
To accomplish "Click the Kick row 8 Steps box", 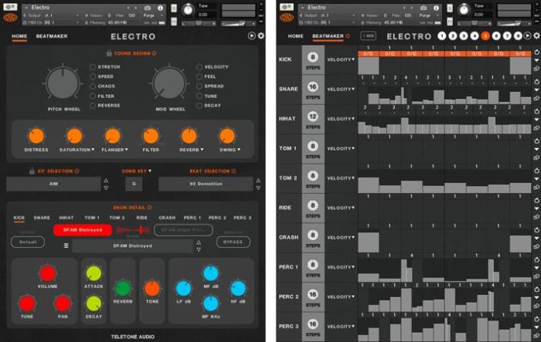I will pyautogui.click(x=314, y=60).
